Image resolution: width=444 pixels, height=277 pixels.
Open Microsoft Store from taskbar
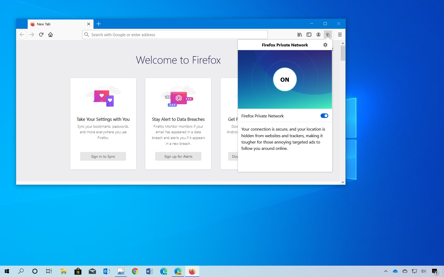pyautogui.click(x=78, y=271)
